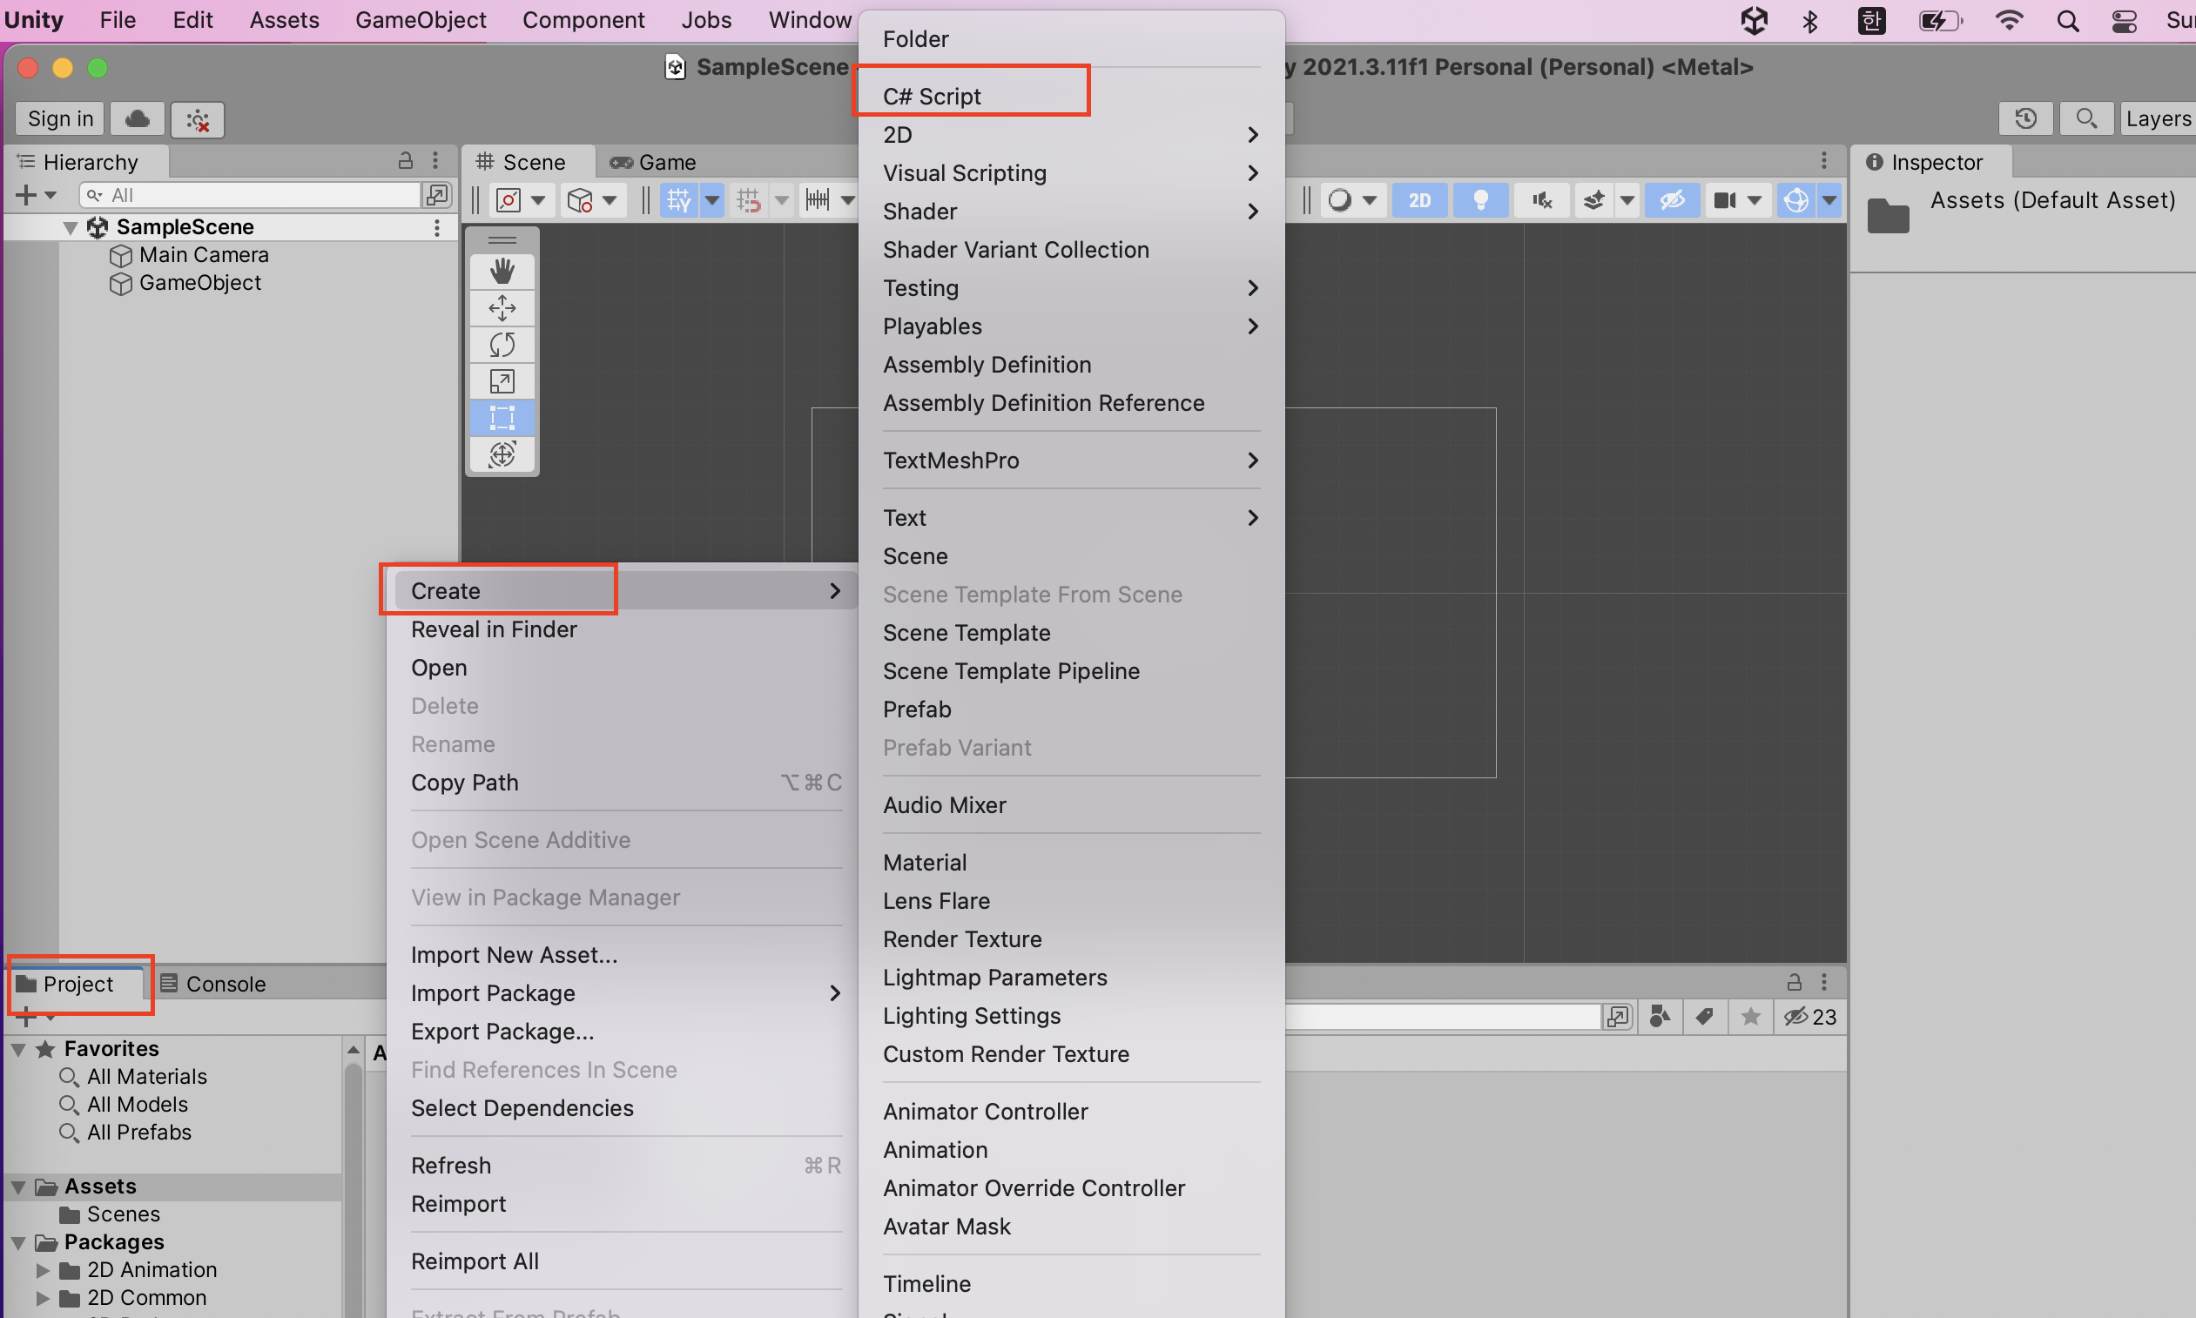Click the Bluetooth menu bar icon
The height and width of the screenshot is (1318, 2196).
pyautogui.click(x=1810, y=20)
